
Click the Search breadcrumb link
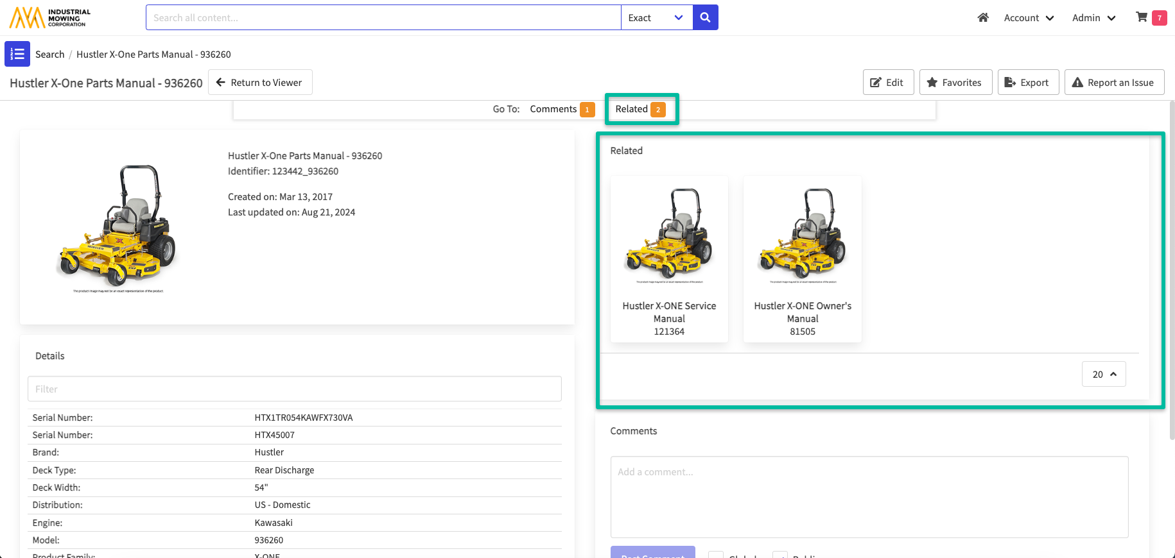point(50,55)
